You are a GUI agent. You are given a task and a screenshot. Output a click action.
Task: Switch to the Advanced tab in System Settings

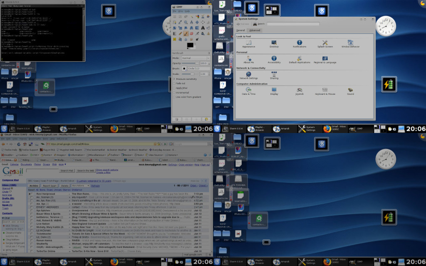[255, 30]
